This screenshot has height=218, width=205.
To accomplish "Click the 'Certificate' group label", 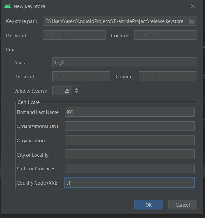I will 29,102.
